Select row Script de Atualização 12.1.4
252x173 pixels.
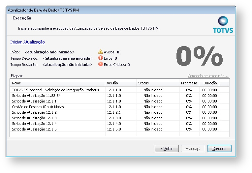pos(120,124)
